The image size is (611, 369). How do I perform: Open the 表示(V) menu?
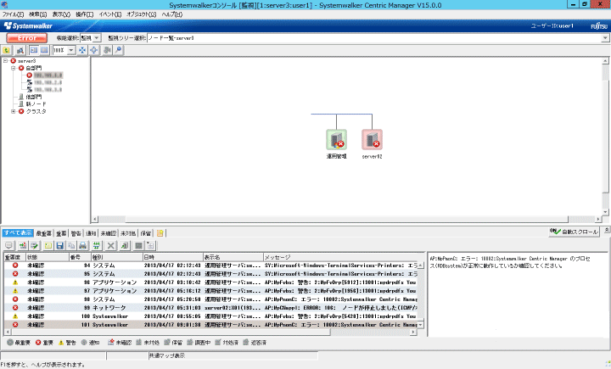click(61, 14)
